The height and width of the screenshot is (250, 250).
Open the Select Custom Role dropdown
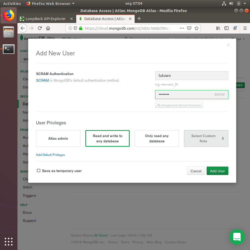pyautogui.click(x=206, y=138)
